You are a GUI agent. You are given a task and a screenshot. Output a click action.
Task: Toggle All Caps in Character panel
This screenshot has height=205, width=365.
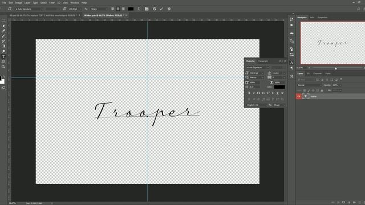pos(258,93)
